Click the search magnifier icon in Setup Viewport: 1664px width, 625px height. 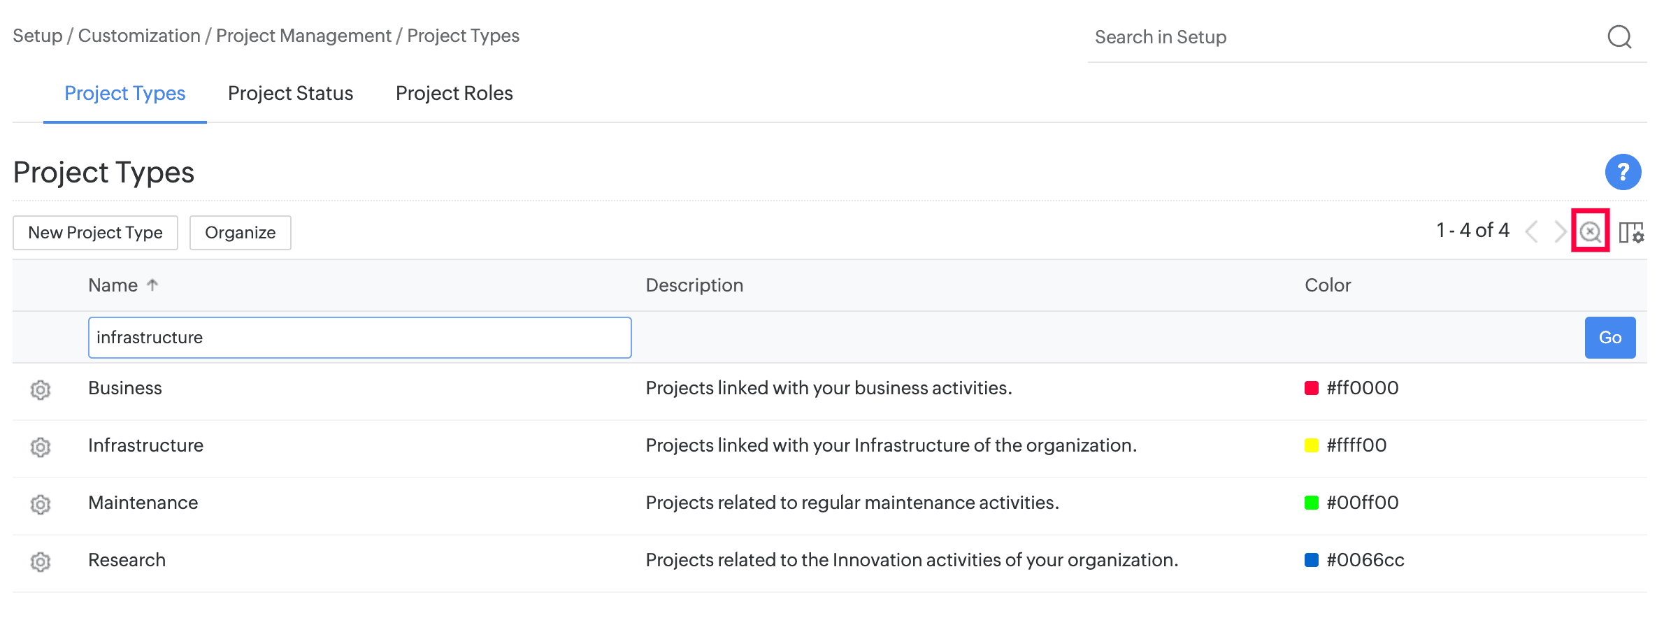coord(1619,37)
